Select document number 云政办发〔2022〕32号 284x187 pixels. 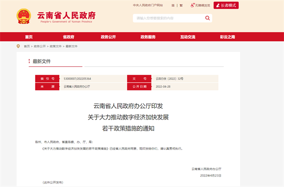click(169, 79)
